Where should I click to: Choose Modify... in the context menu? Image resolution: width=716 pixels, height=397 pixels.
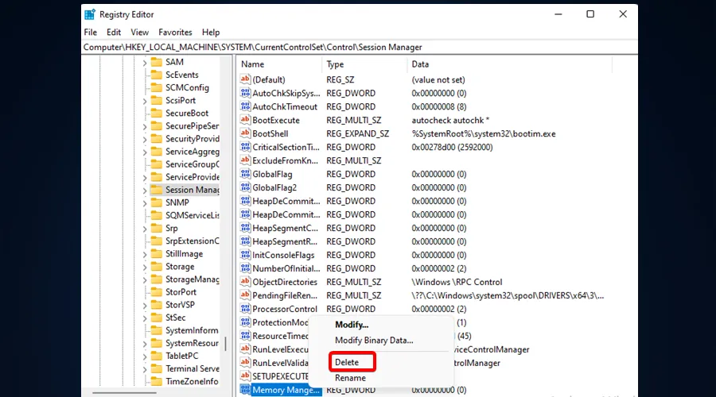[x=352, y=325]
